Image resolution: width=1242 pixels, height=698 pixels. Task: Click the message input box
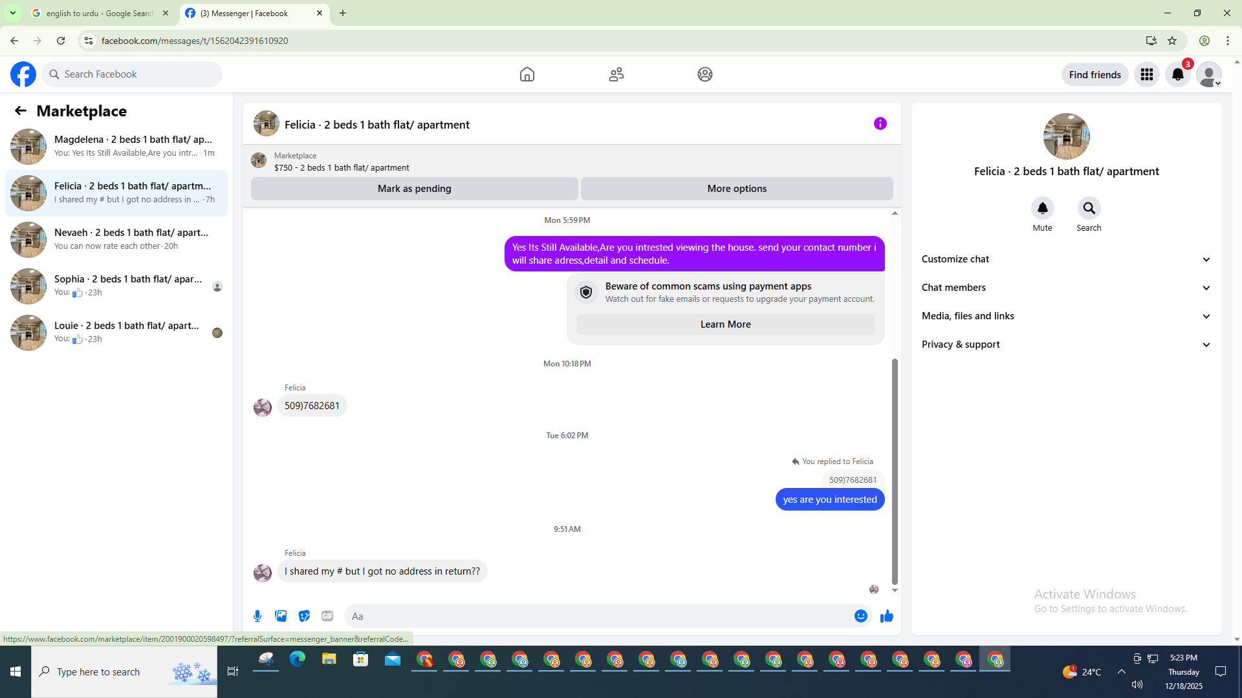pyautogui.click(x=598, y=616)
